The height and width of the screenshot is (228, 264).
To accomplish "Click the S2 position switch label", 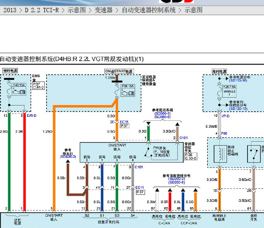I will point(87,215).
